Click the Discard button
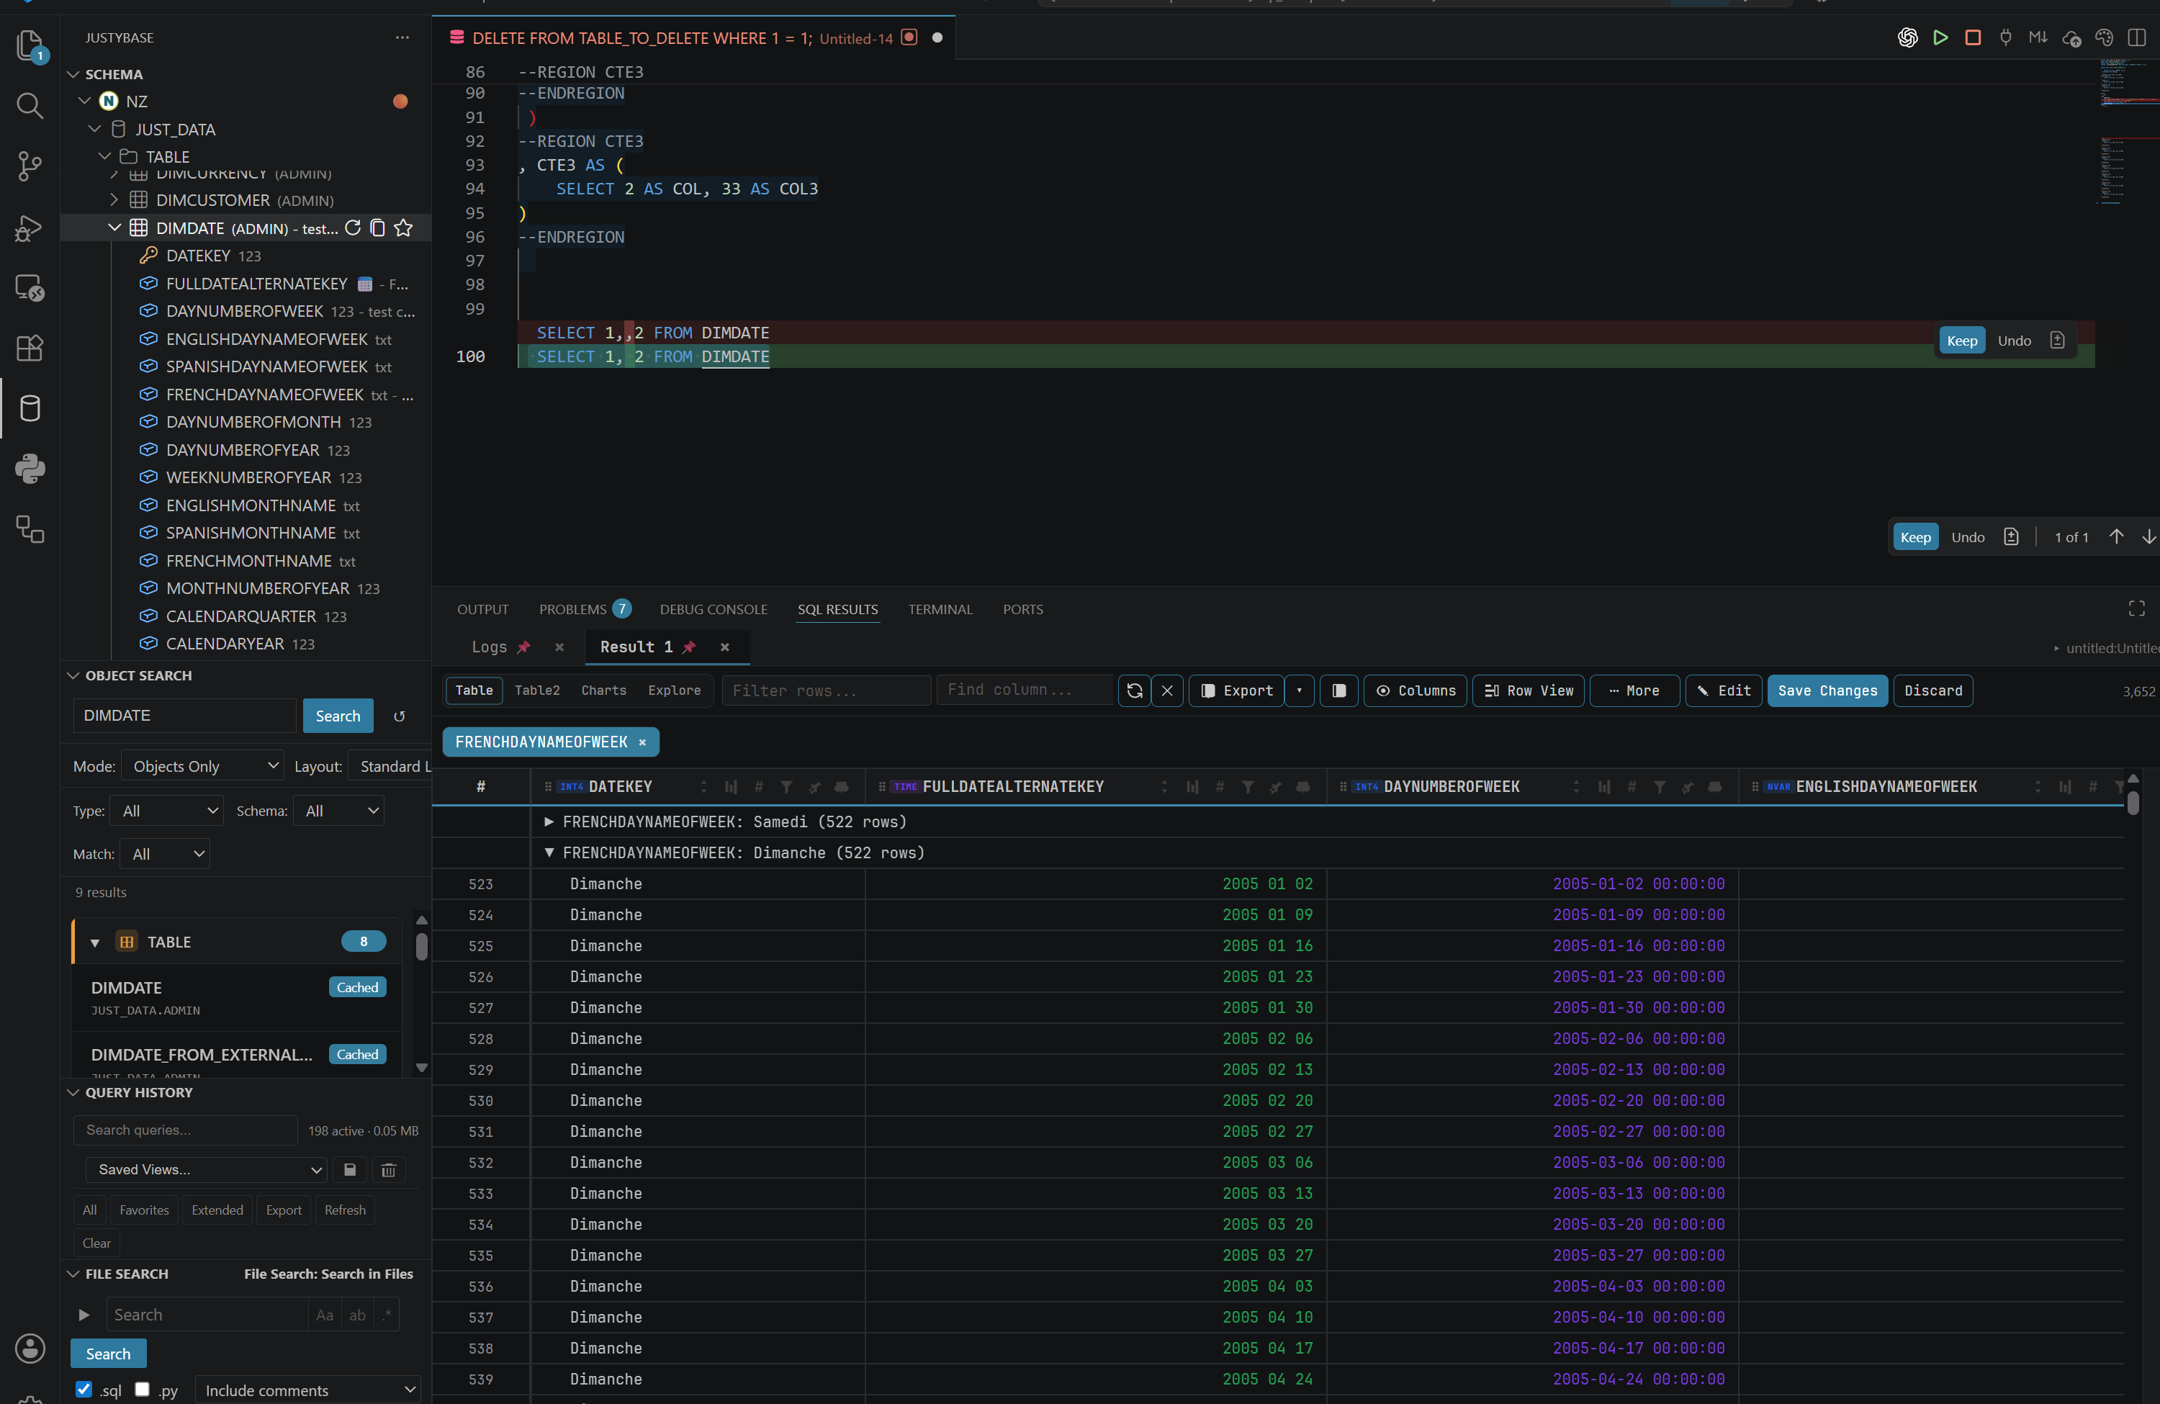This screenshot has height=1404, width=2160. pyautogui.click(x=1933, y=690)
